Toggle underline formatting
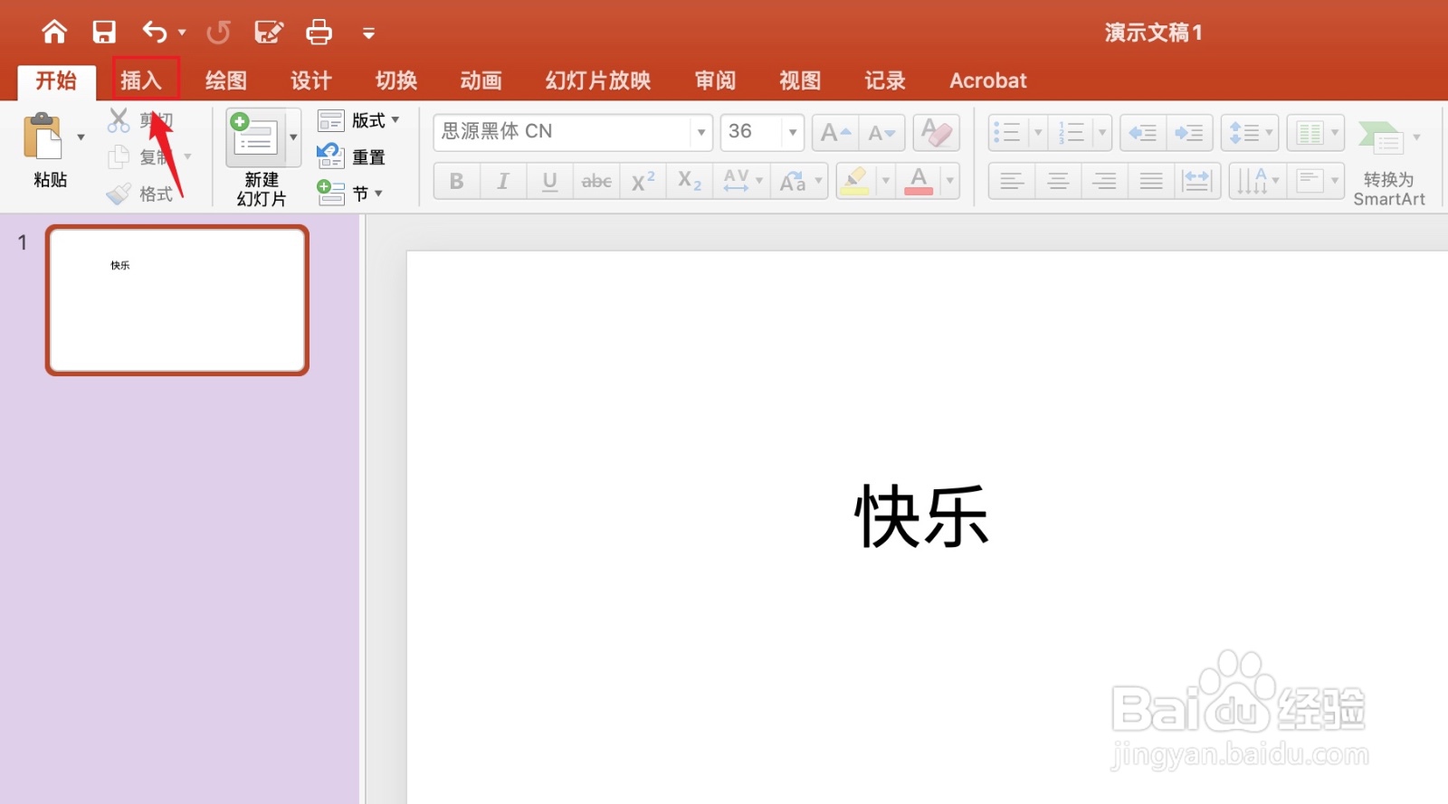 coord(549,181)
